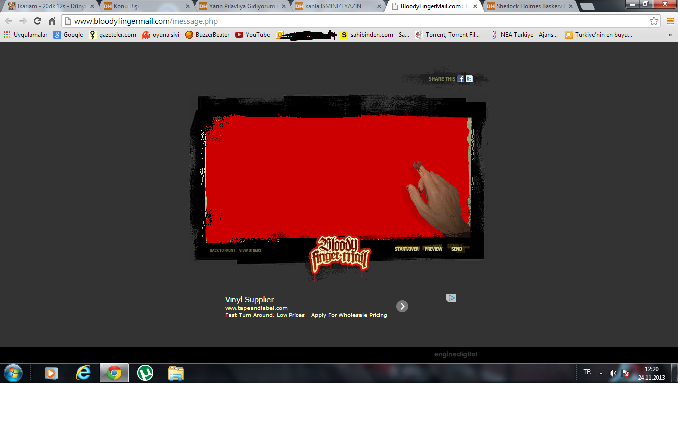Click PREVIEW button
Screen dimensions: 678x424
pos(433,249)
